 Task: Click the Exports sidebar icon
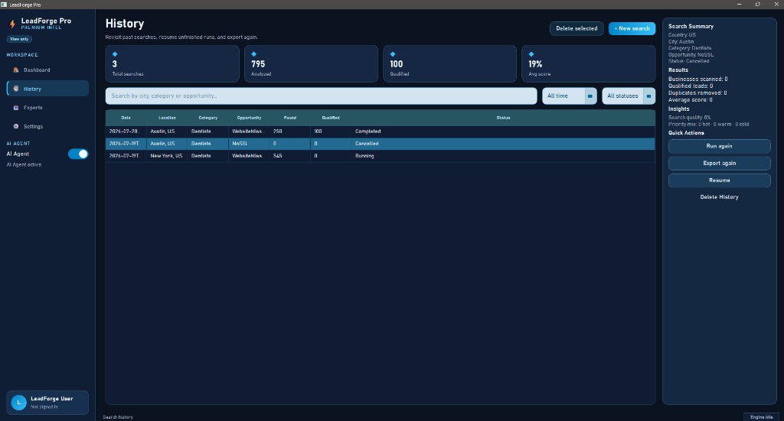16,107
